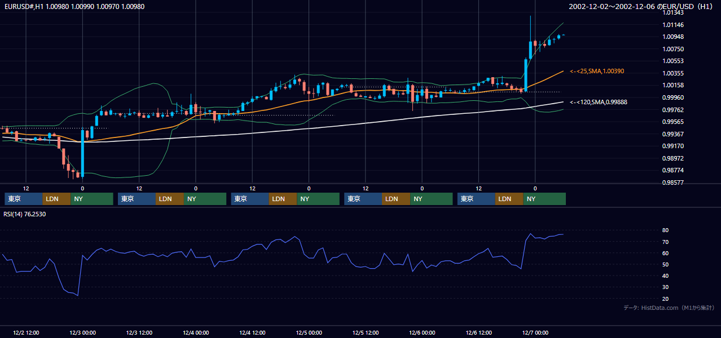Click price axis value 1.00355

(672, 73)
